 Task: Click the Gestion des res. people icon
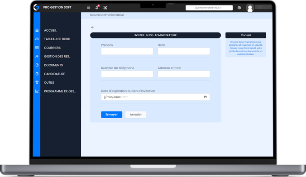[37, 56]
